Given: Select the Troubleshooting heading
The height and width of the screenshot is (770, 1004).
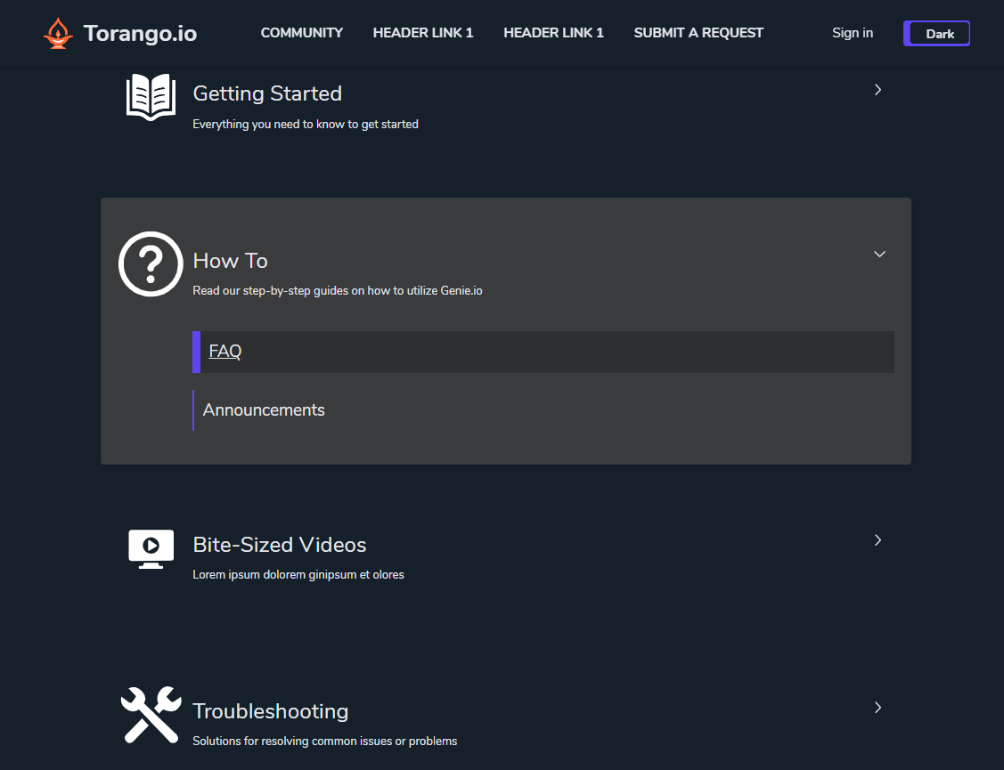Looking at the screenshot, I should (271, 711).
